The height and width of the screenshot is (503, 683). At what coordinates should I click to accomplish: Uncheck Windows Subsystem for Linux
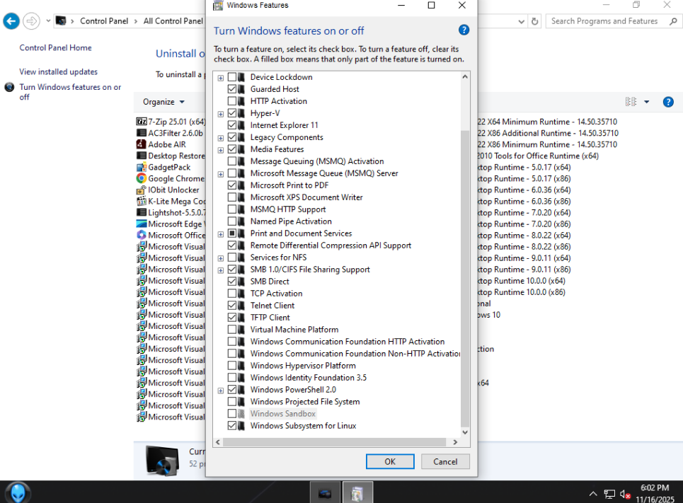point(232,425)
